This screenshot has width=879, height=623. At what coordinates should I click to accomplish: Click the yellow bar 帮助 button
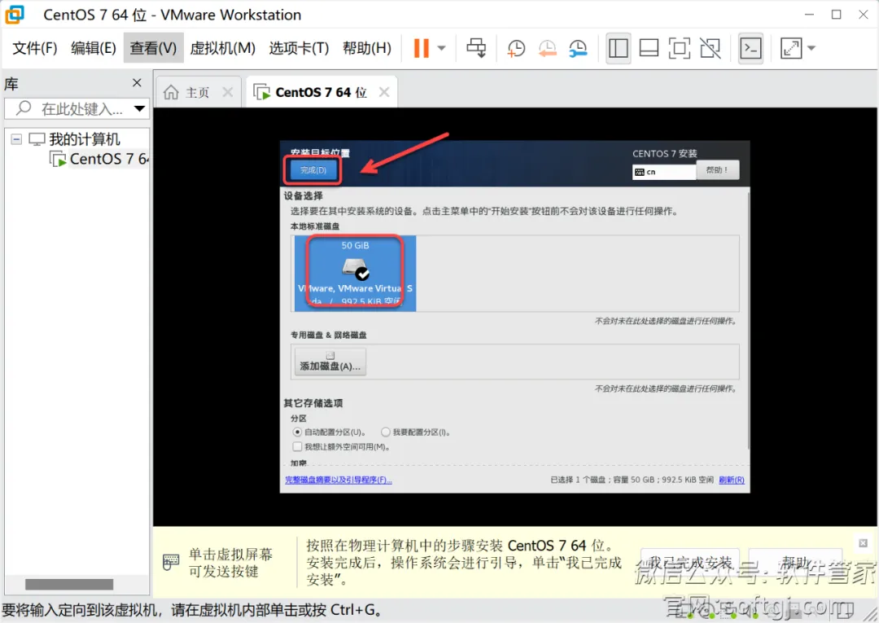pyautogui.click(x=795, y=563)
